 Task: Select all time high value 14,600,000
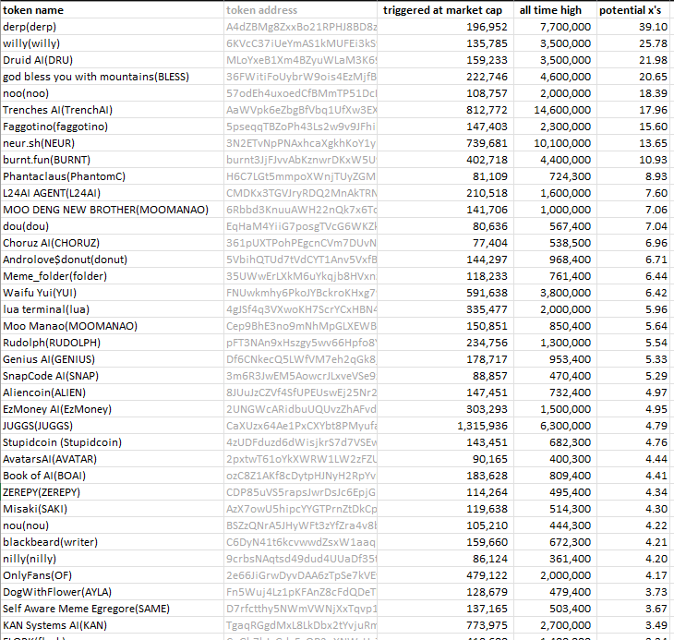[555, 110]
